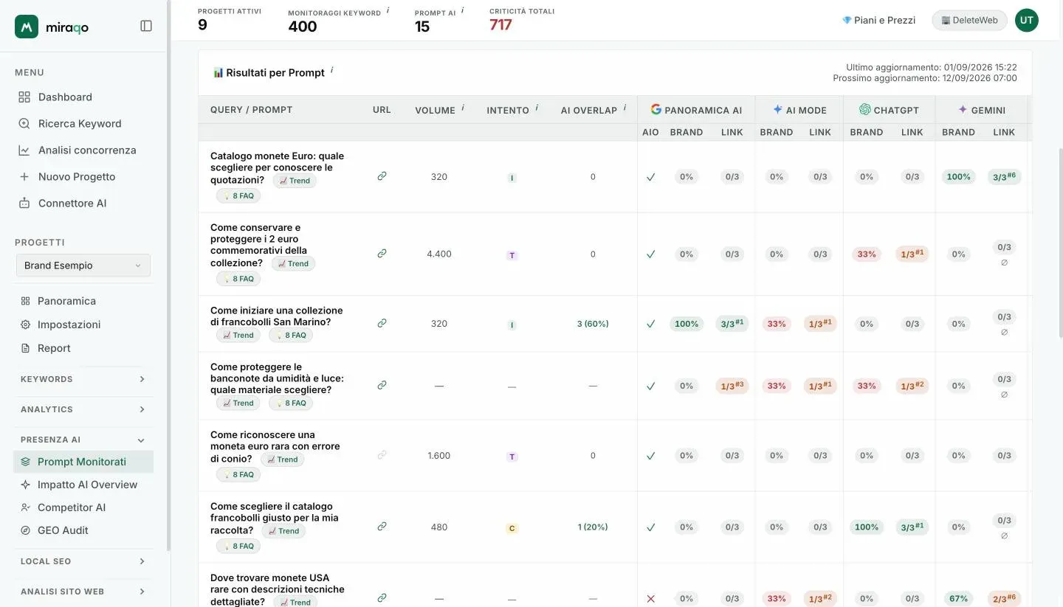1063x607 pixels.
Task: Click the AI Overlap column info icon
Action: coord(625,108)
